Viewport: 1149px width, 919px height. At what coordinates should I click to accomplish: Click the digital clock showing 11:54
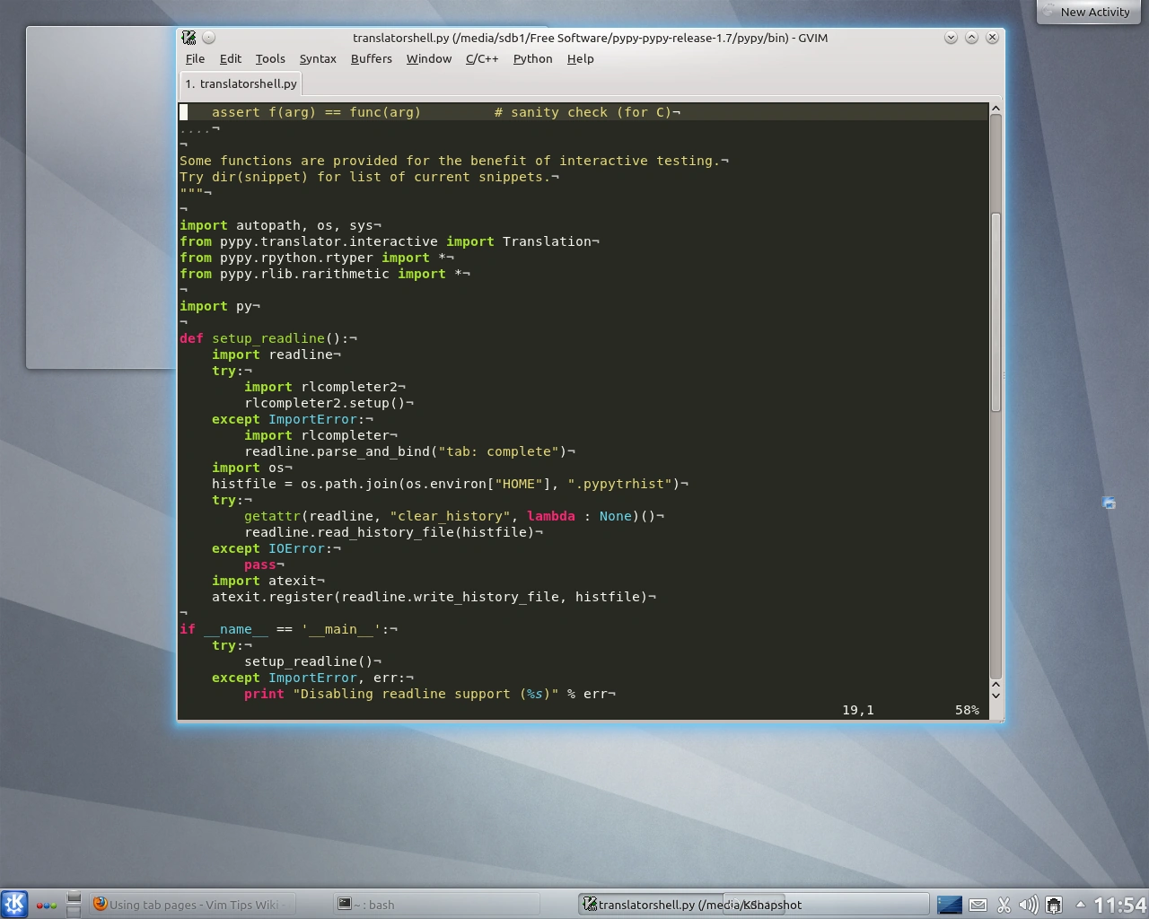point(1119,905)
